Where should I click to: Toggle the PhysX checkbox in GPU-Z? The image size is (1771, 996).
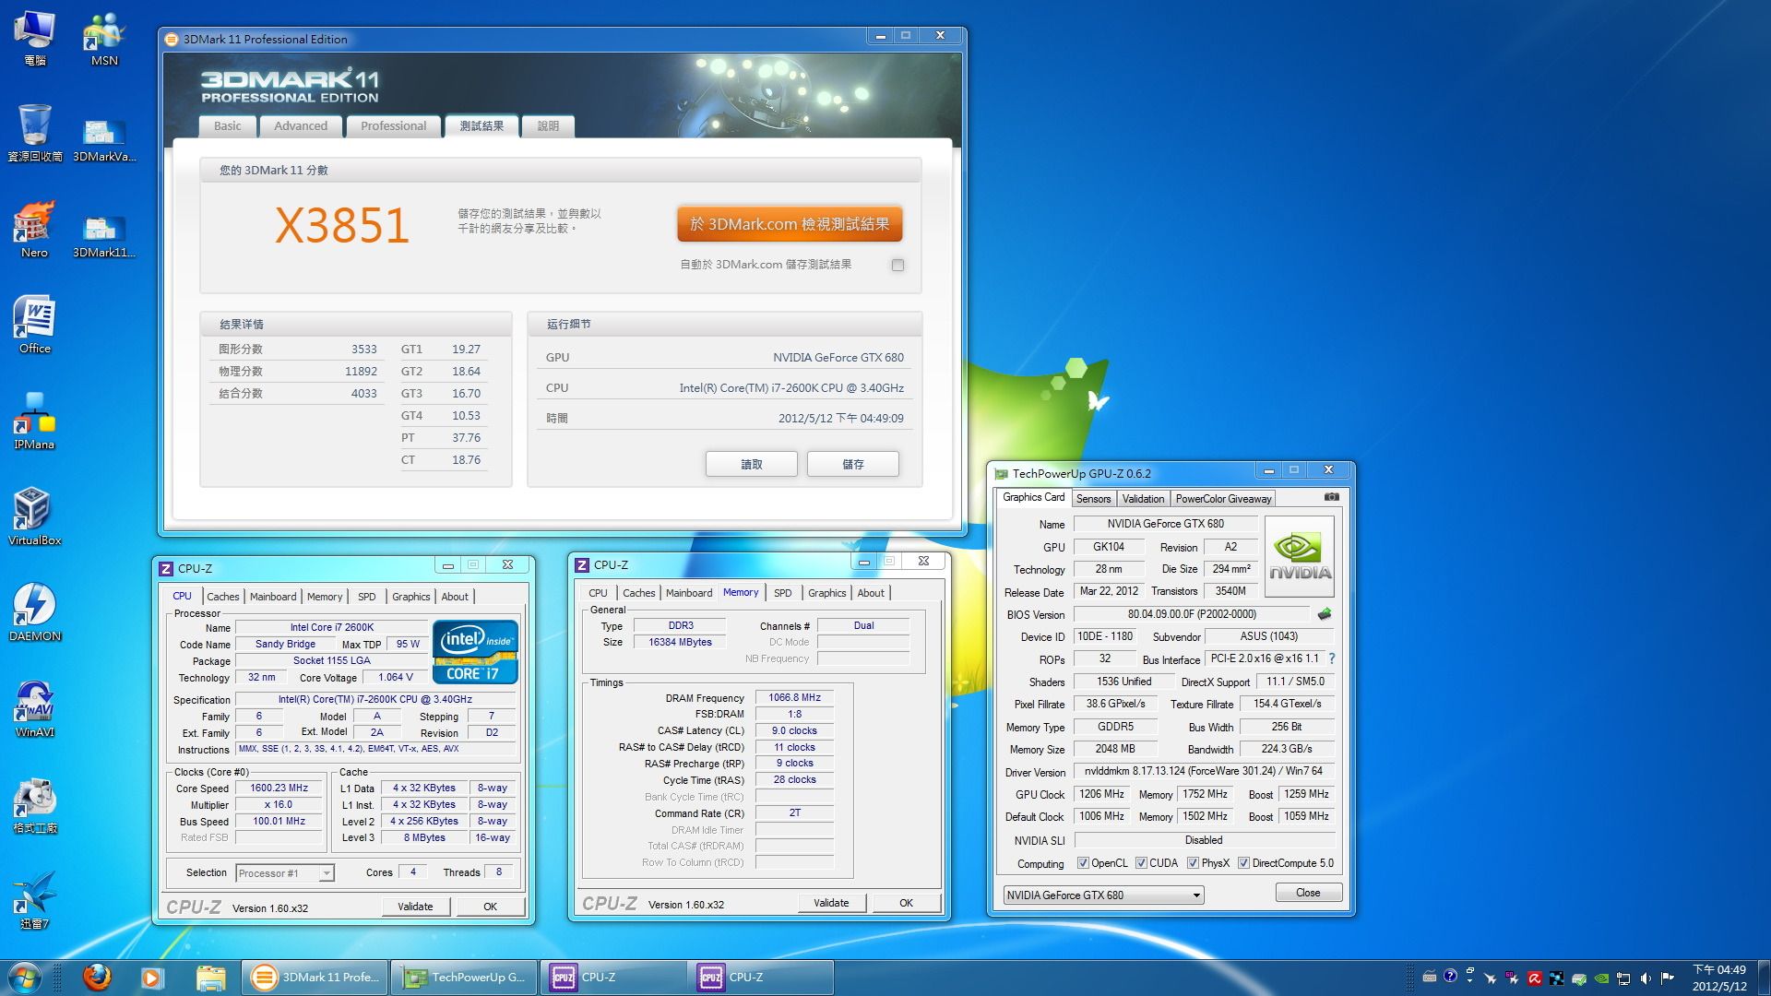pyautogui.click(x=1193, y=863)
